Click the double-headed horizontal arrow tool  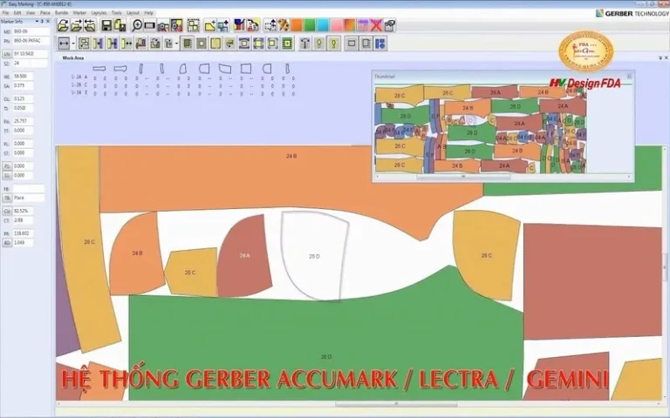click(64, 44)
